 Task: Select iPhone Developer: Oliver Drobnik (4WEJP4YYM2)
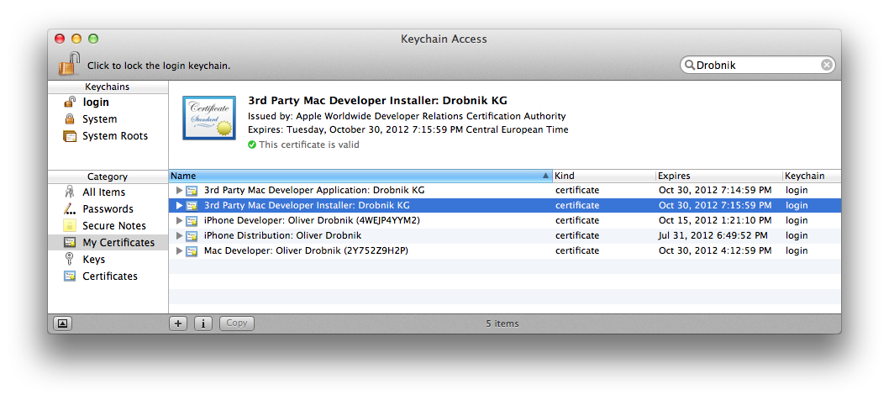point(312,220)
